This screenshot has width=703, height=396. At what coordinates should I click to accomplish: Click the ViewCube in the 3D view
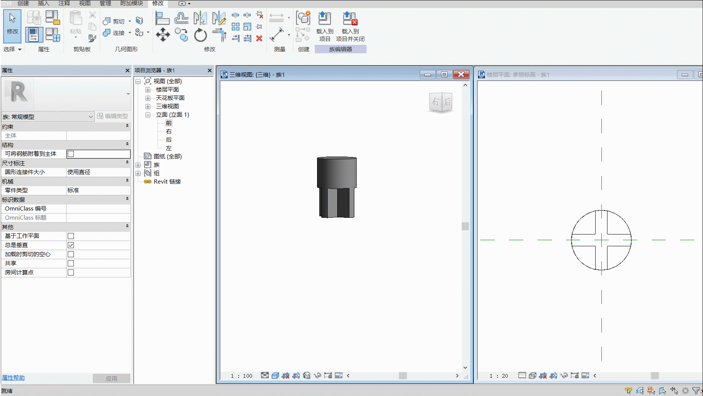441,102
